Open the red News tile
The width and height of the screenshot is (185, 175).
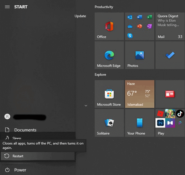point(170,94)
